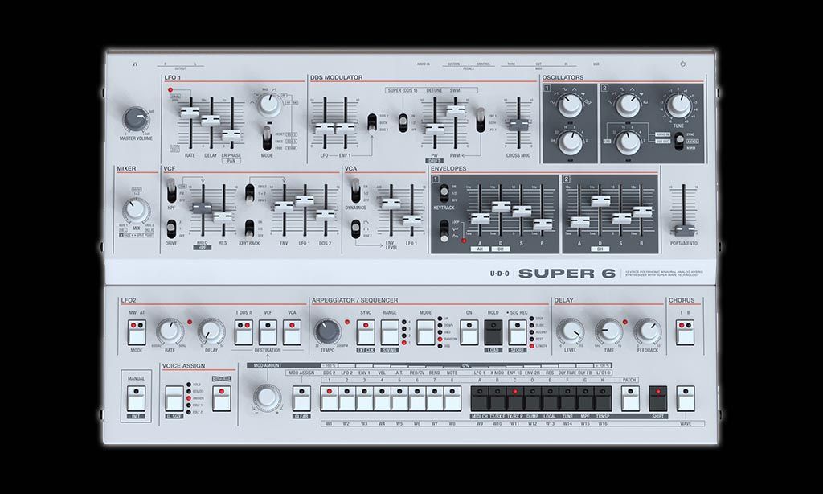Viewport: 823px width, 494px height.
Task: Click the Delay Level knob
Action: [x=570, y=331]
